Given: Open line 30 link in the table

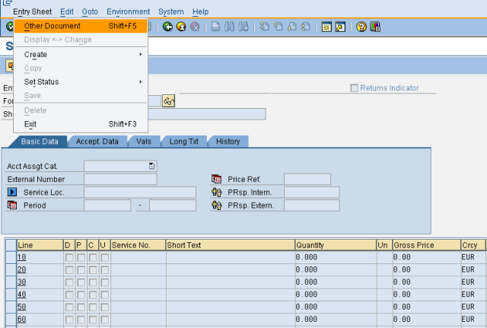Looking at the screenshot, I should coord(21,282).
